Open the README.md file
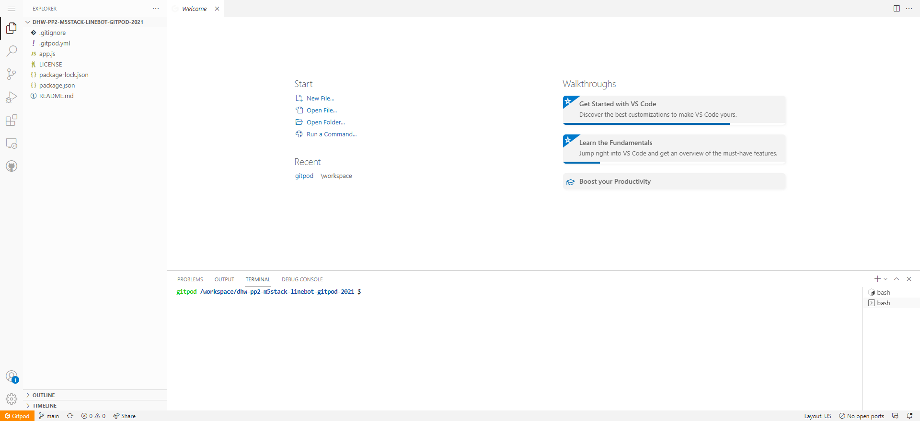Screen dimensions: 920x421 [95, 96]
